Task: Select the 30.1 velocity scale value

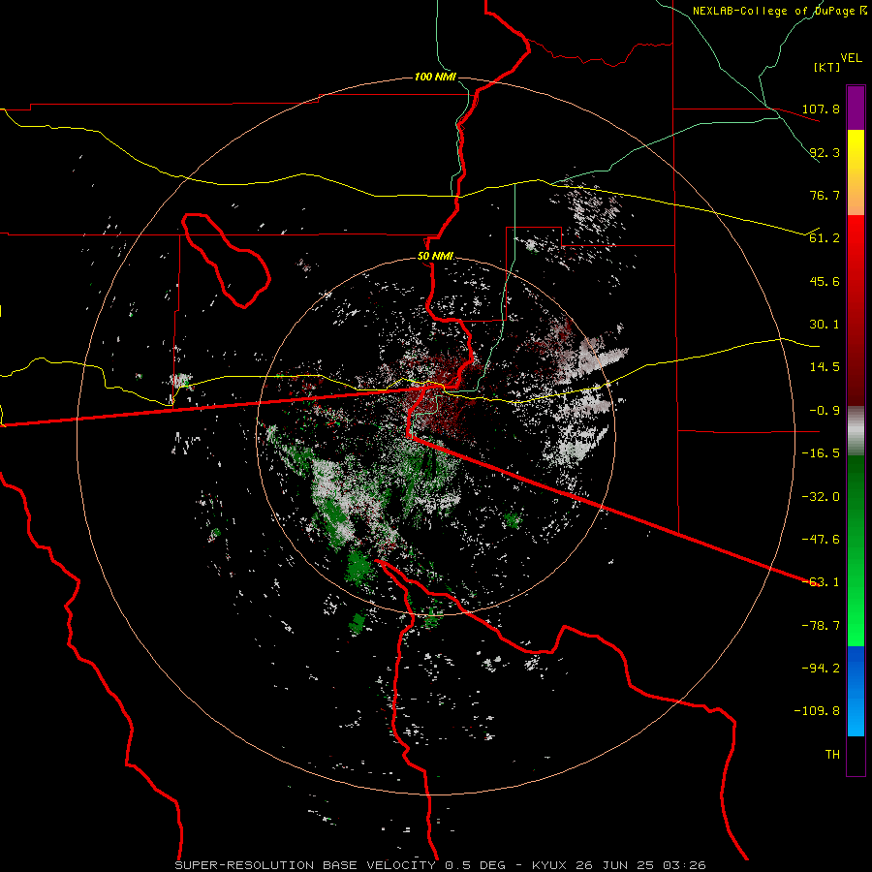Action: [825, 325]
